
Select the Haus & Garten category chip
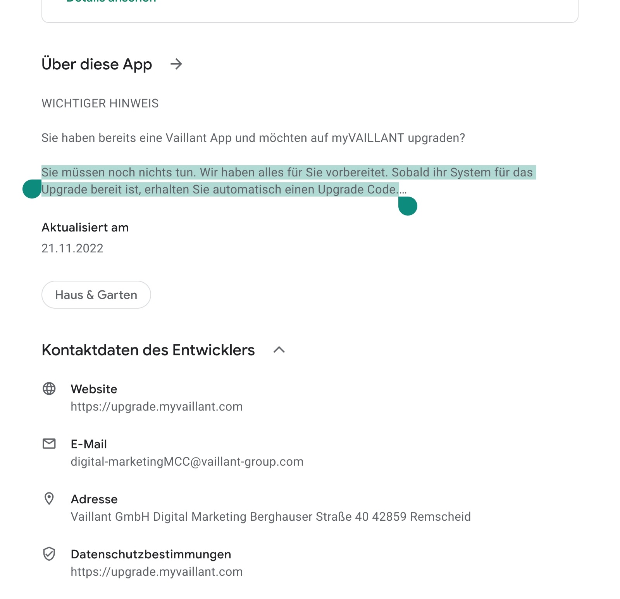pyautogui.click(x=96, y=295)
